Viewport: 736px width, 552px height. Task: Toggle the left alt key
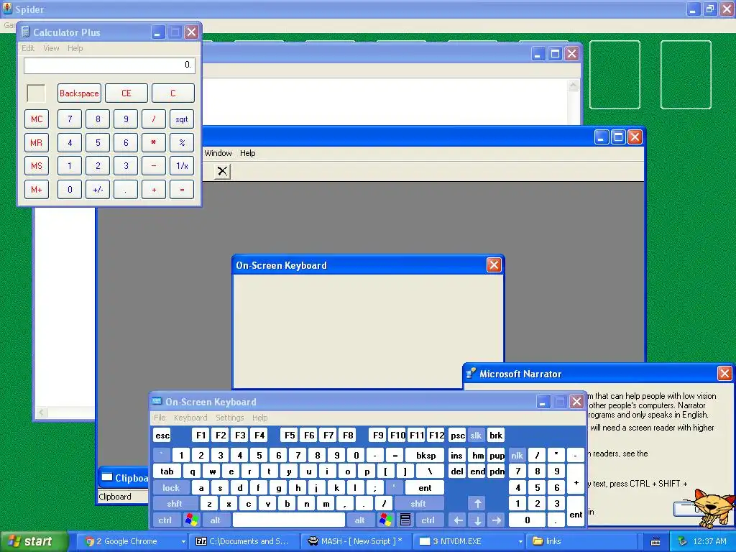pos(216,520)
